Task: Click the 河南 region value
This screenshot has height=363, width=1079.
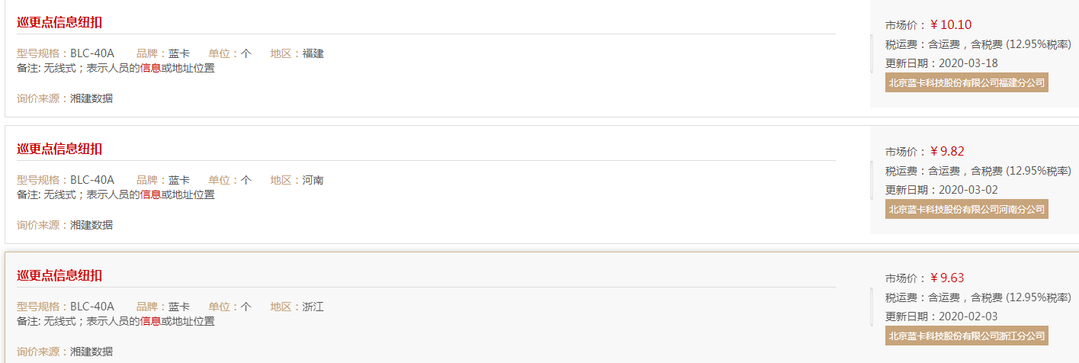Action: click(x=313, y=180)
